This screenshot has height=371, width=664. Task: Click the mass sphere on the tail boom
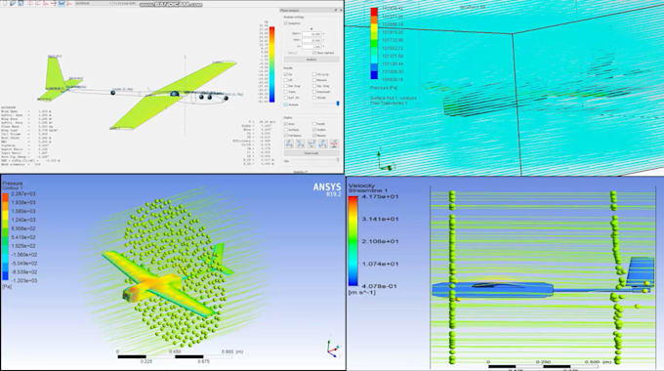tap(113, 93)
